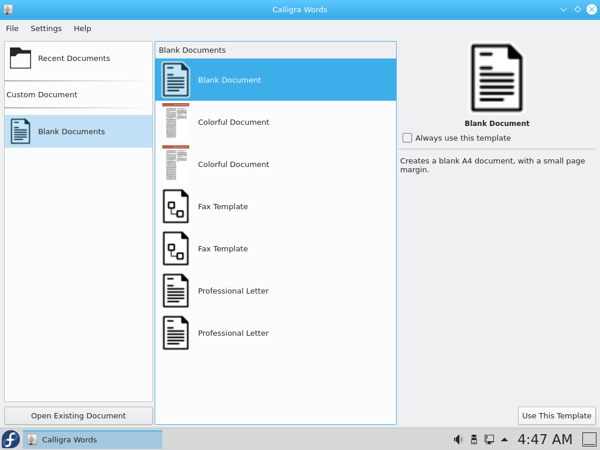Viewport: 600px width, 450px height.
Task: Choose the first Fax Template icon
Action: [x=176, y=206]
